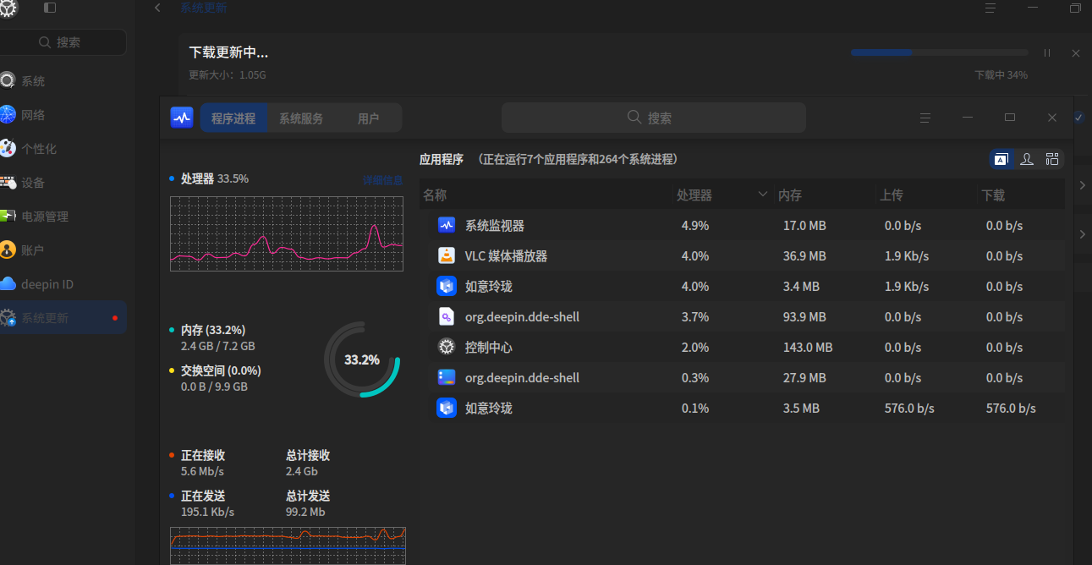1092x565 pixels.
Task: Click 正在发送 195.1 Kb/s label
Action: coord(207,504)
